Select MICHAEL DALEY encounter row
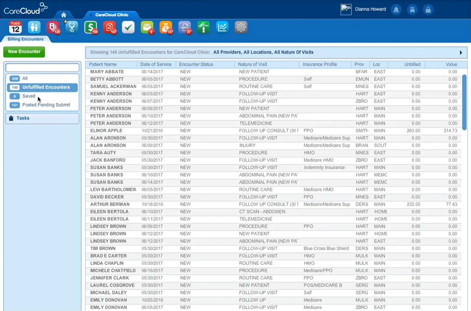Viewport: 471px width, 311px height. [x=274, y=293]
